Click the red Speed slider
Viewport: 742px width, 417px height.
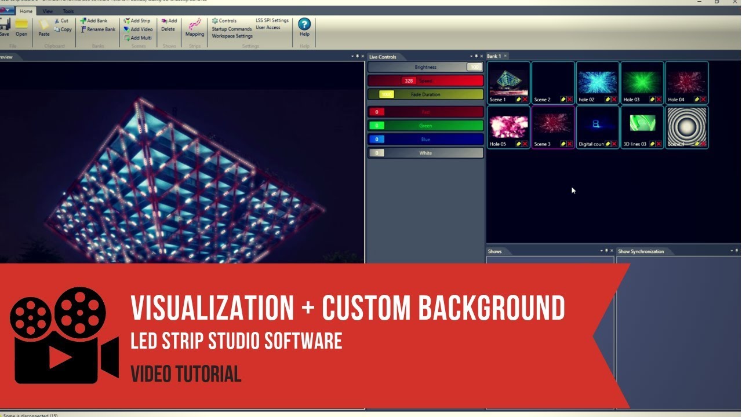pos(425,81)
